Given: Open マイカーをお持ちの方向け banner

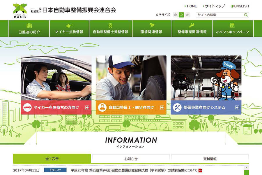Looking at the screenshot, I should (56, 108).
